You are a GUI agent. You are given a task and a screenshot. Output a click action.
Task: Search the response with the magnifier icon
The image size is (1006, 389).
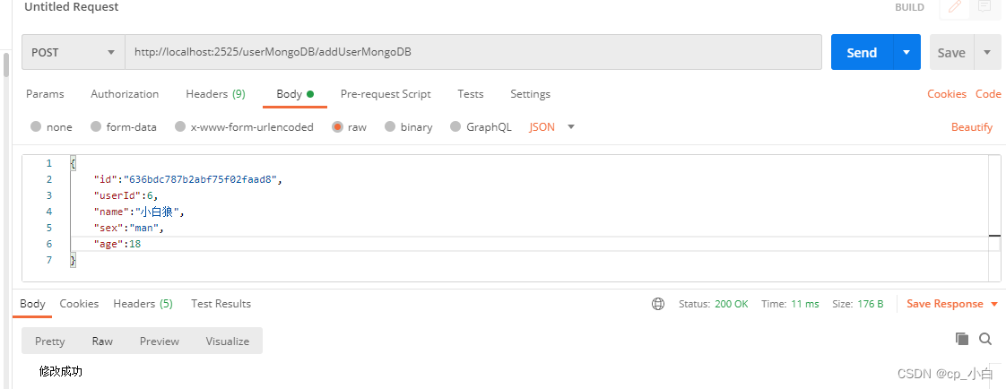click(985, 339)
